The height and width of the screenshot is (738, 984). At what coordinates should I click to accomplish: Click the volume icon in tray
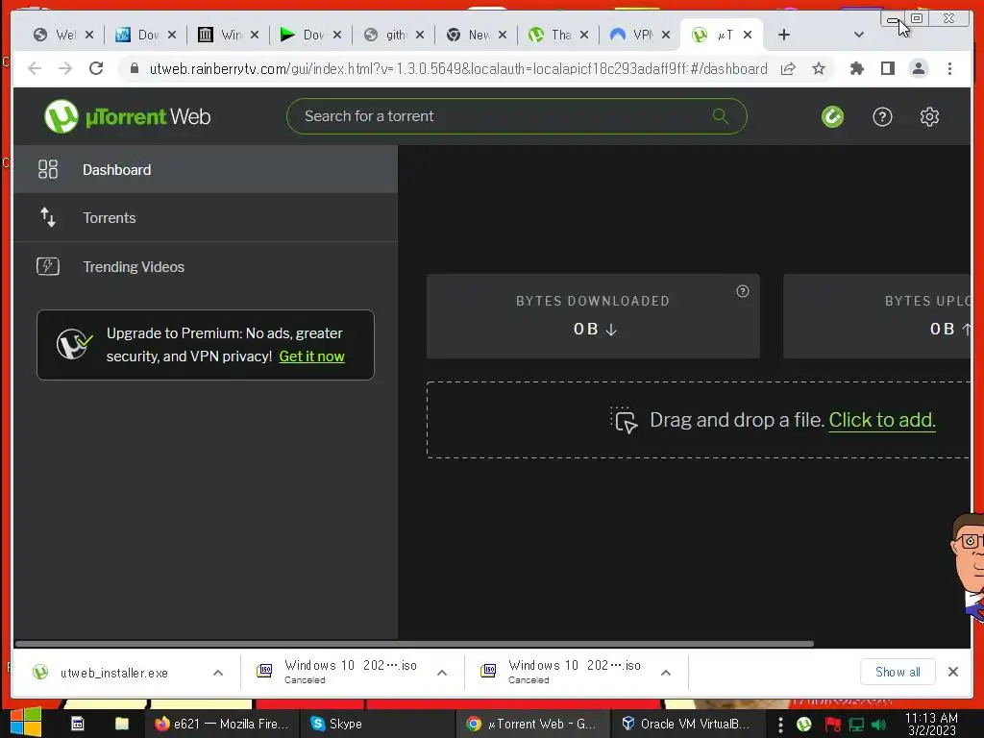coord(878,725)
